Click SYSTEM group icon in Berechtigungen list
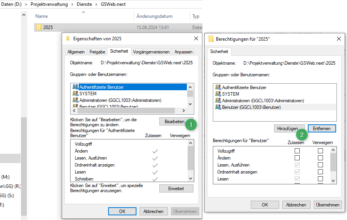 [218, 94]
